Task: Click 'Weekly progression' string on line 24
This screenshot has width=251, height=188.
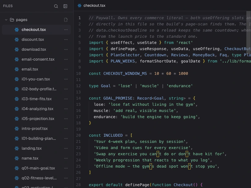Action: click(153, 160)
